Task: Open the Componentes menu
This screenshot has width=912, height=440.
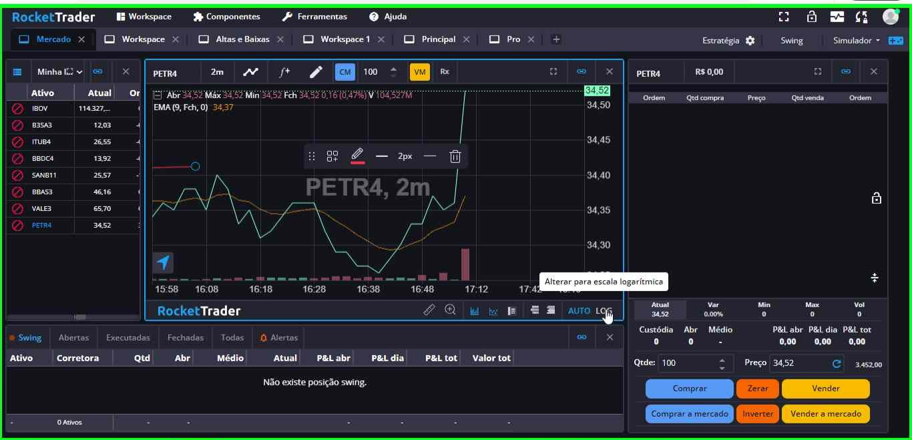Action: [x=226, y=17]
